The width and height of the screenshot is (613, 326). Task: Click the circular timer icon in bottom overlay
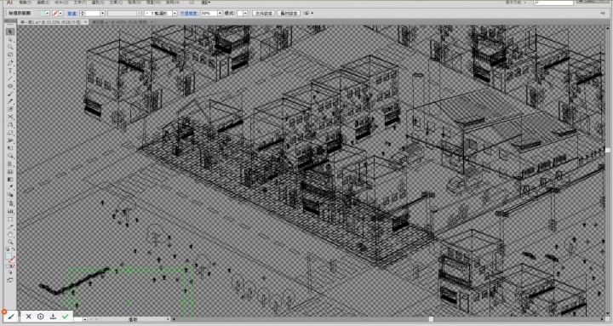(41, 317)
